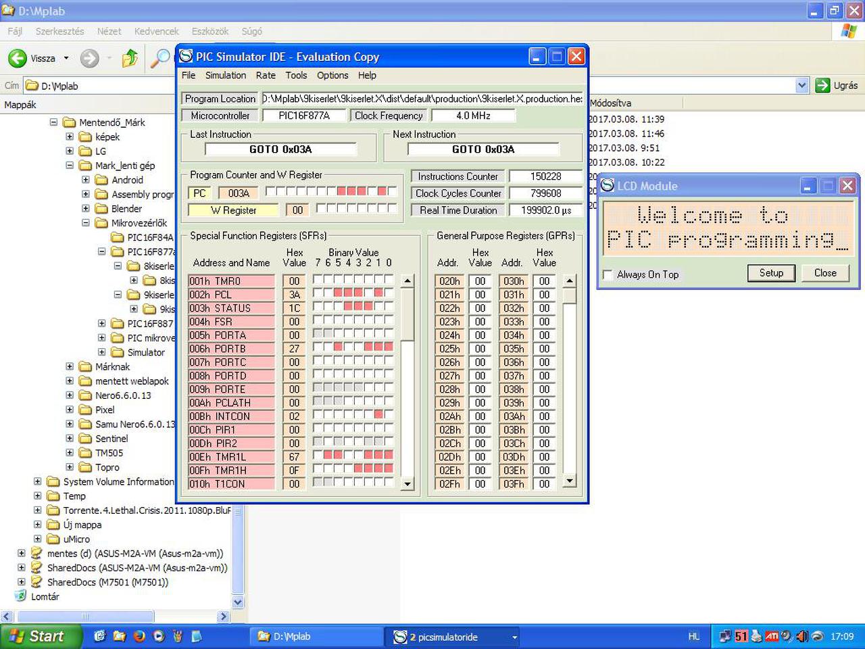Toggle bit 4 of the PIR1 register
Screen dimensions: 865x649
[x=348, y=428]
